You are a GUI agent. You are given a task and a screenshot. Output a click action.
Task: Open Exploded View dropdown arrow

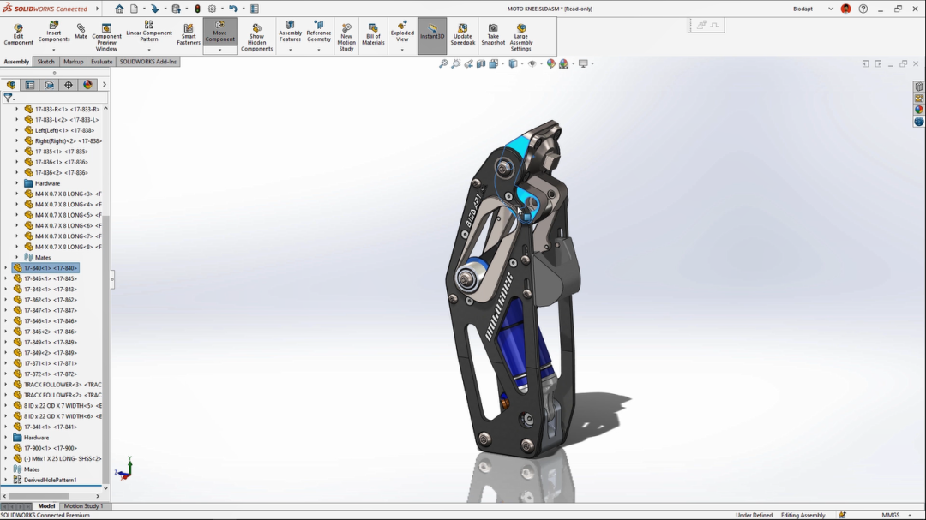402,51
